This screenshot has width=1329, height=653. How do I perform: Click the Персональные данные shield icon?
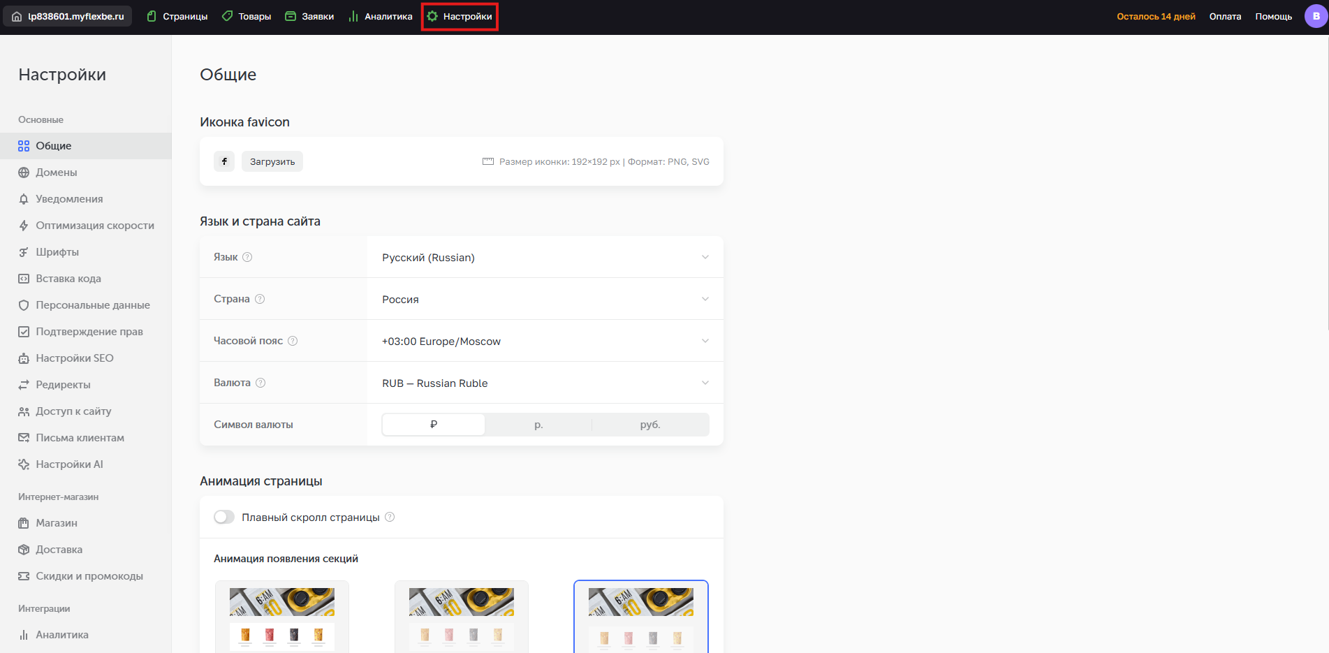(24, 305)
